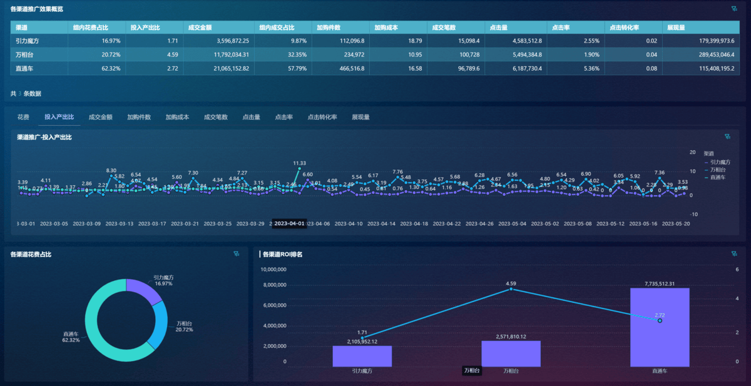Click the 4.59 万相台 ROI line point
751x386 pixels.
[511, 289]
